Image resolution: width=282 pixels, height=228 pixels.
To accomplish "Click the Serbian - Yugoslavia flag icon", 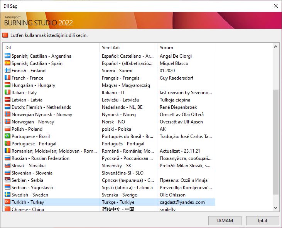I will pyautogui.click(x=7, y=187).
